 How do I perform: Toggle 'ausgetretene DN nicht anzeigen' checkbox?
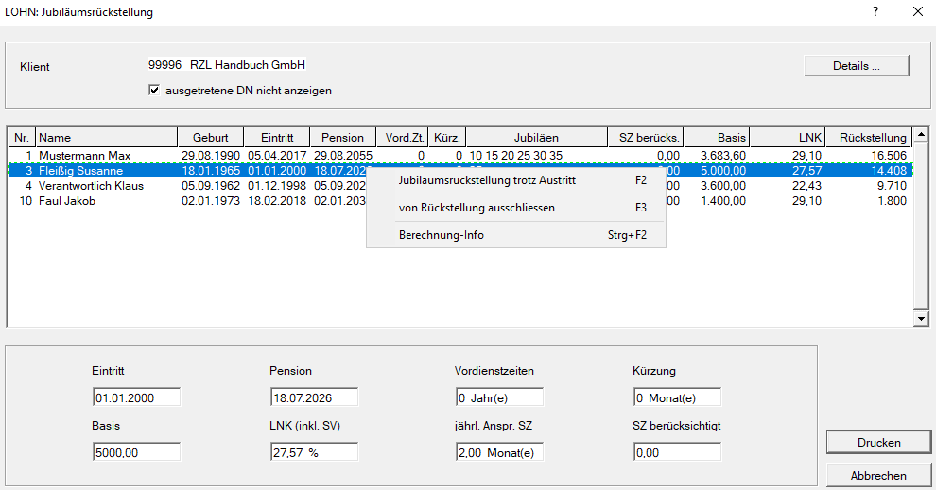click(x=155, y=91)
